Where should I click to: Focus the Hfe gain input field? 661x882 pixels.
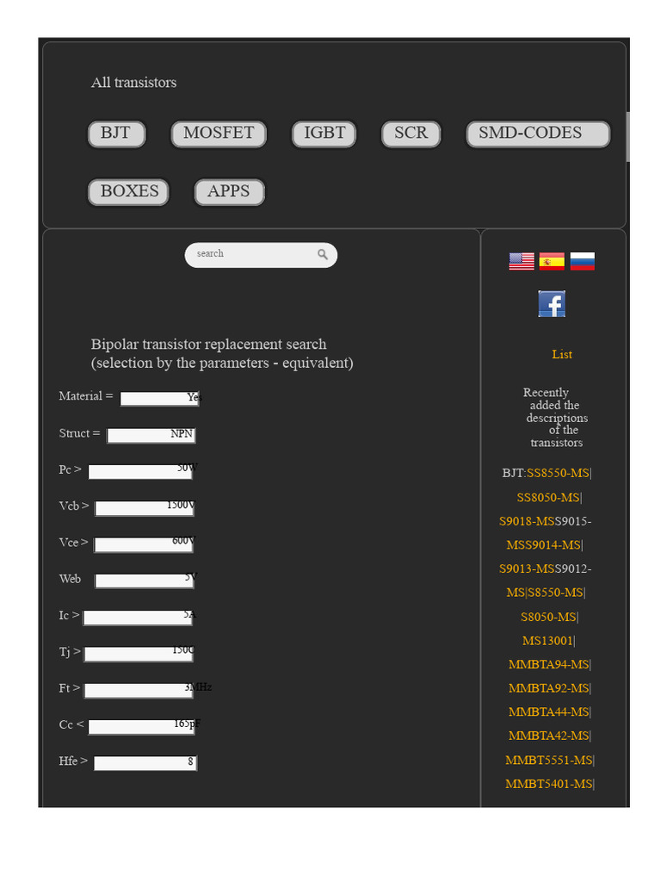point(145,763)
